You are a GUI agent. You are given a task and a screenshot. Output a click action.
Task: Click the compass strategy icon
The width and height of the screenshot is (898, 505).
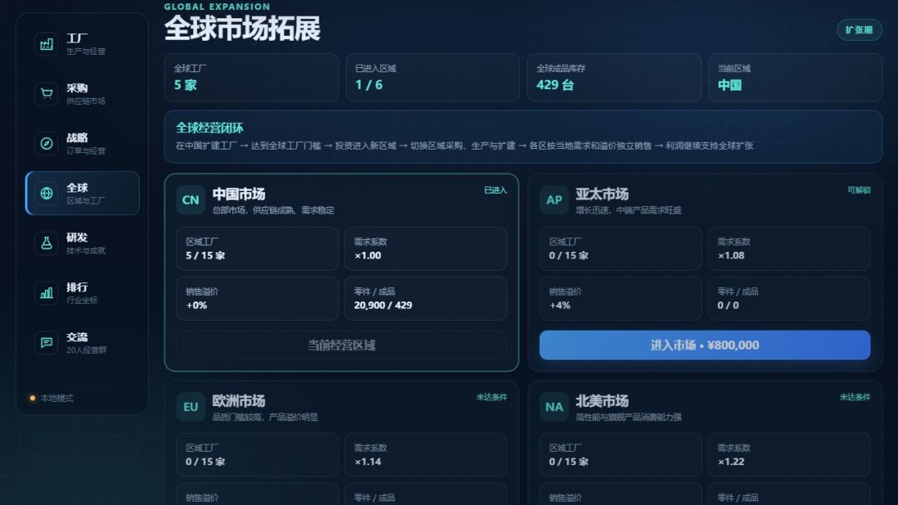point(47,144)
